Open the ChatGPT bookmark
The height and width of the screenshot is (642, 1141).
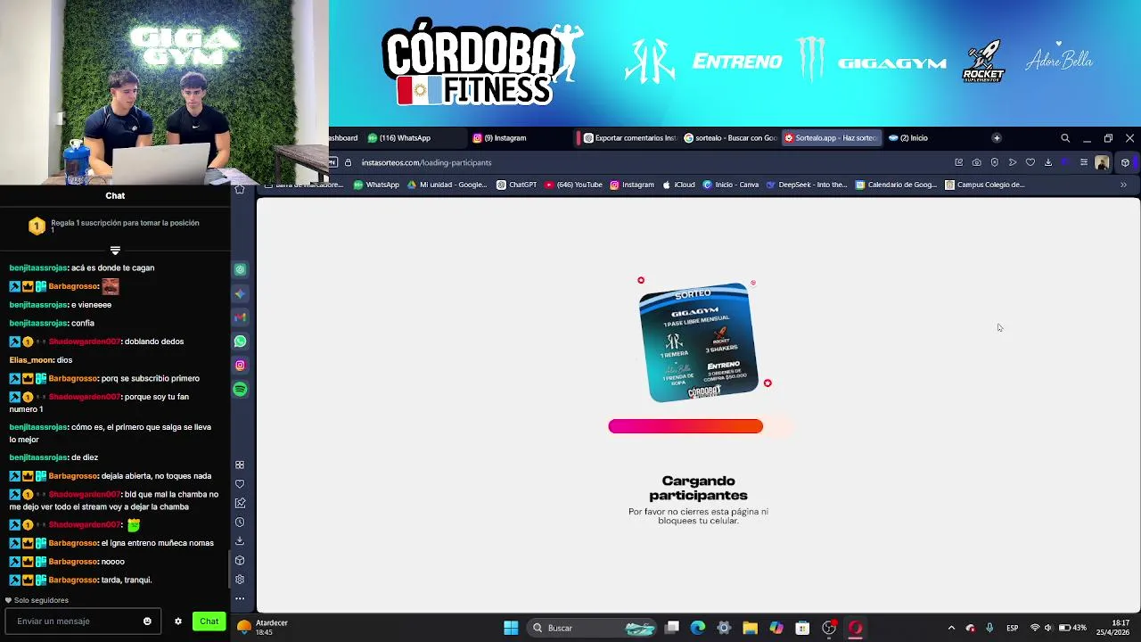[516, 185]
